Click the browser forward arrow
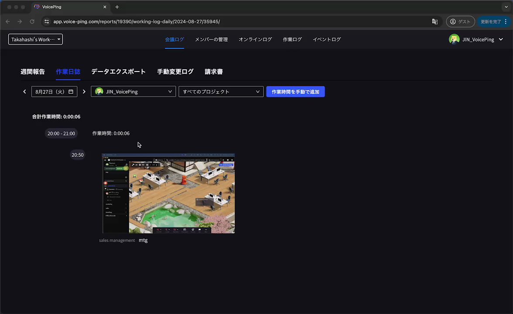The image size is (513, 314). 20,22
